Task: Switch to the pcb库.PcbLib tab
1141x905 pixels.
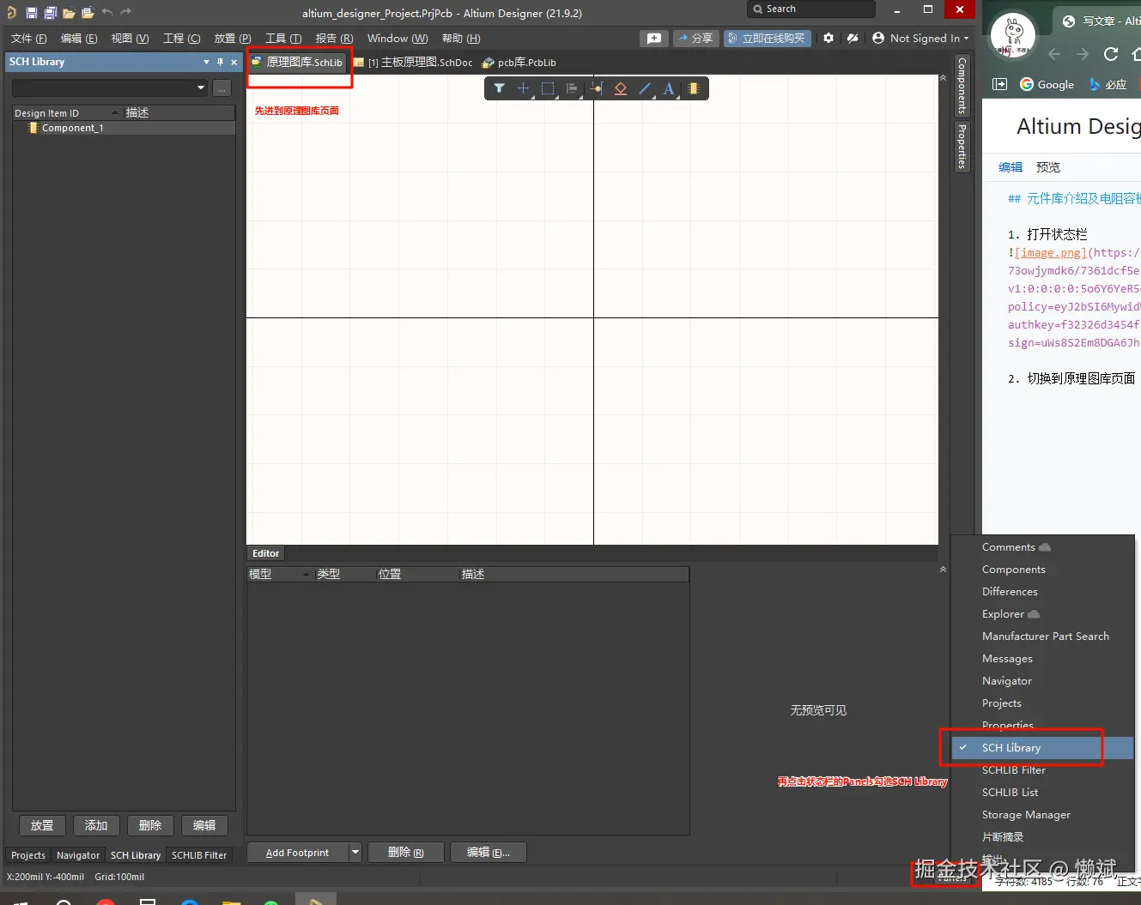Action: (x=519, y=63)
